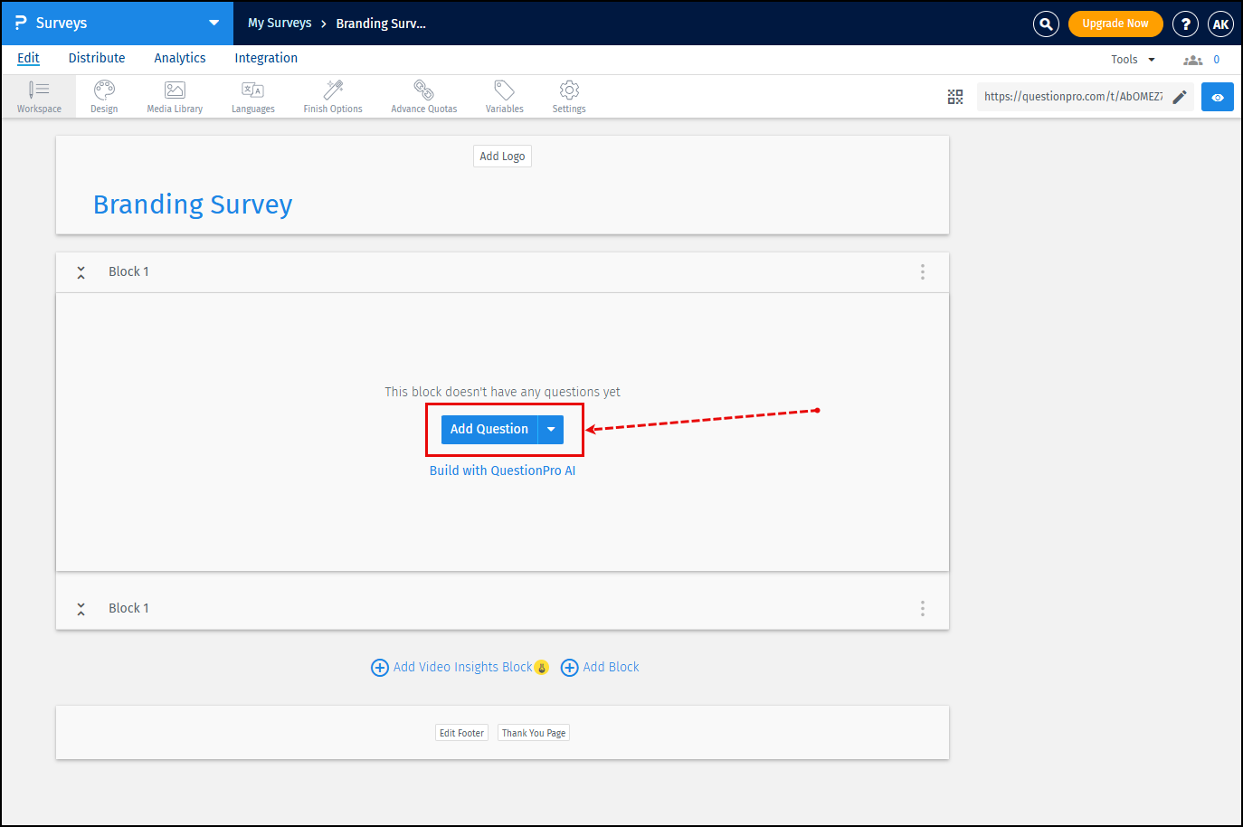The height and width of the screenshot is (827, 1243).
Task: Expand the Surveys product switcher dropdown
Action: coord(213,23)
